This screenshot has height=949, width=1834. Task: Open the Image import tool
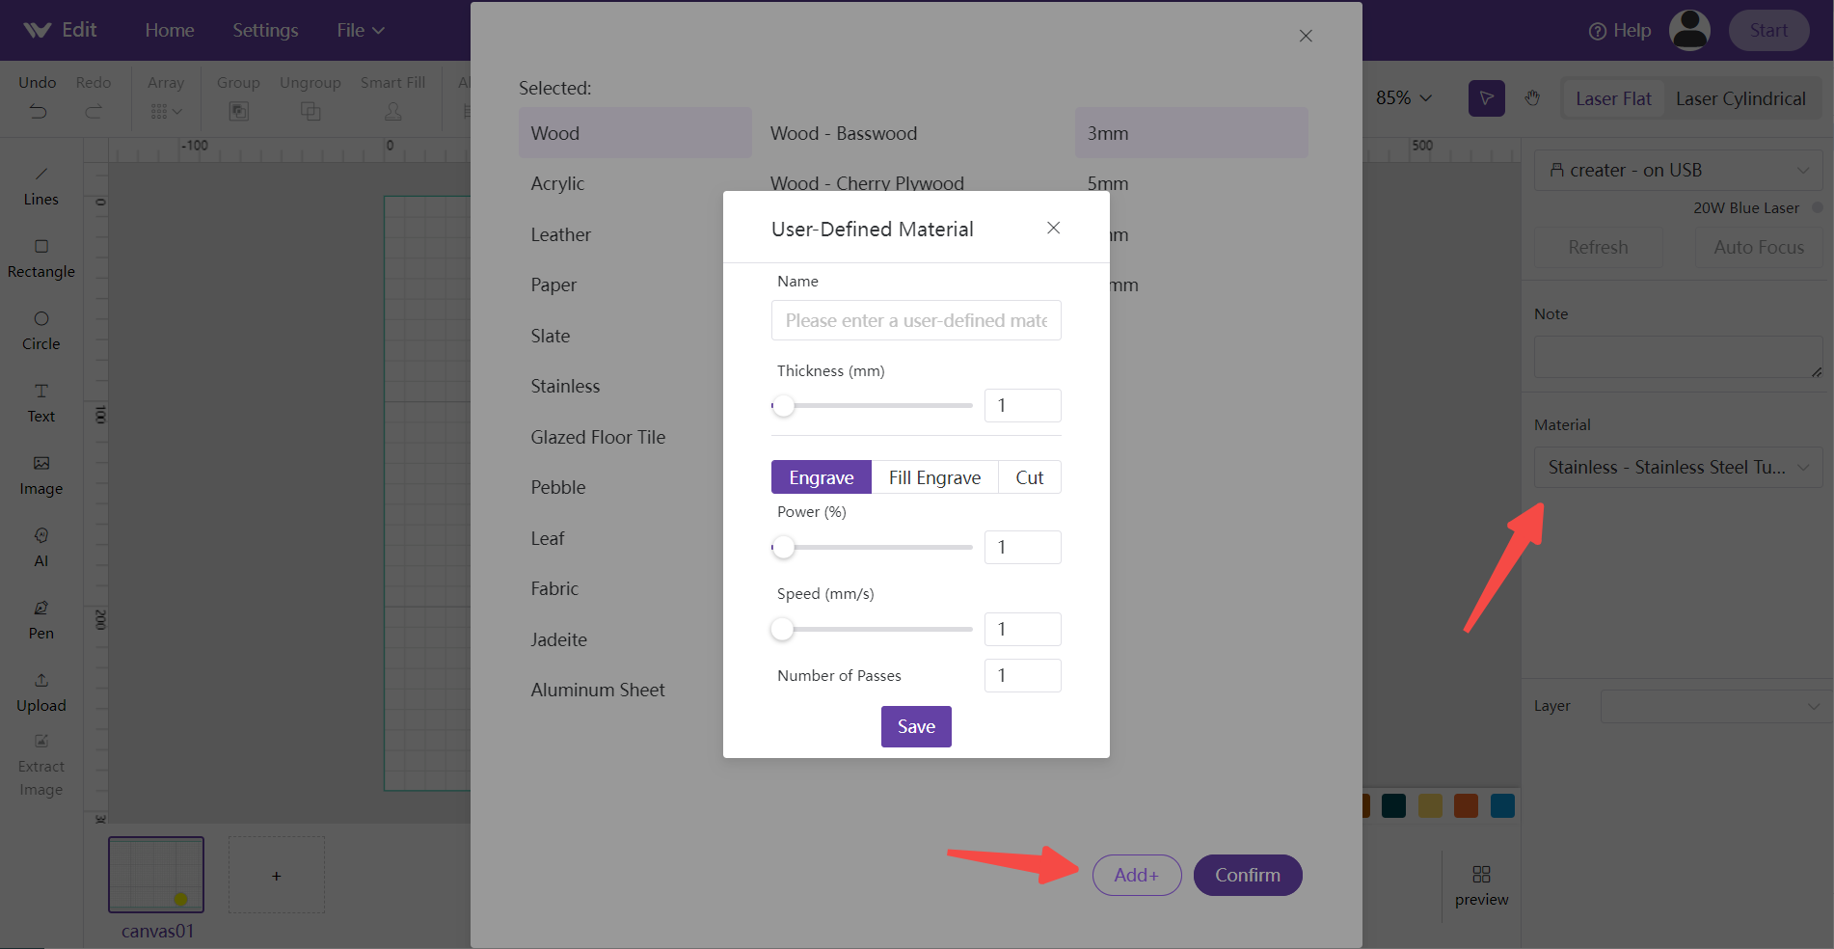[40, 475]
